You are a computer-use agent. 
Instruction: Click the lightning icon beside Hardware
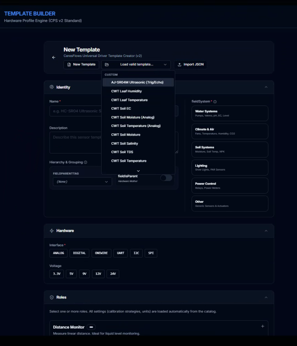tap(51, 231)
